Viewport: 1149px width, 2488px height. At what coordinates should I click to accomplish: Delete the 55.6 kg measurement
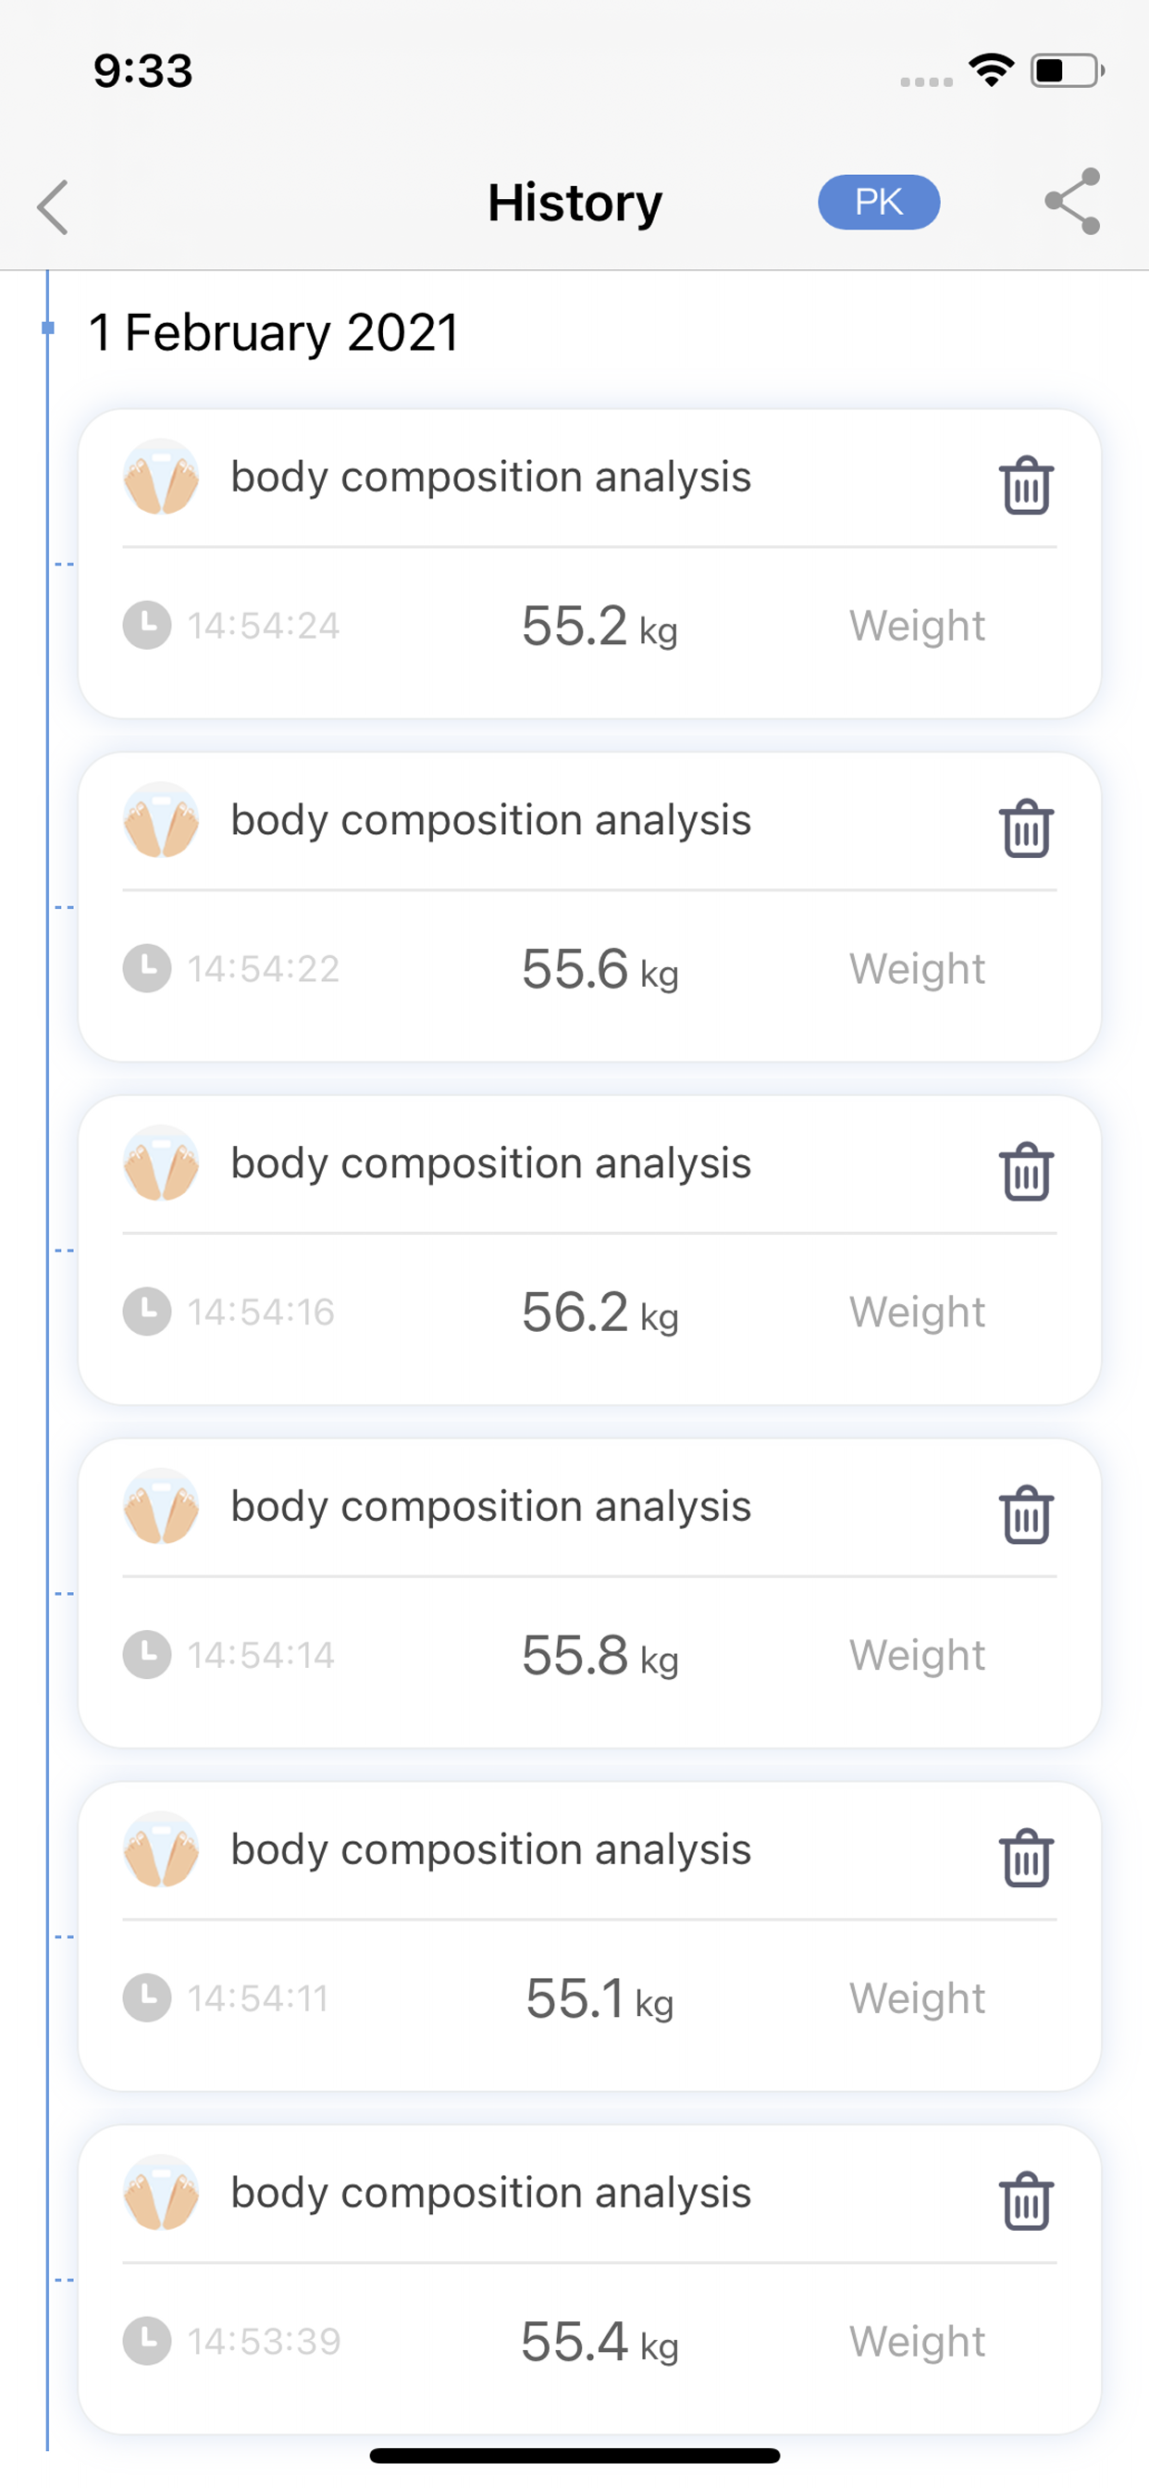[1025, 827]
